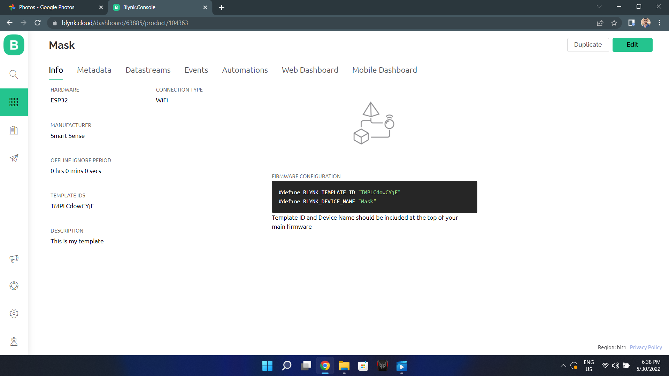
Task: Reload the Blynk Console page
Action: click(x=38, y=23)
